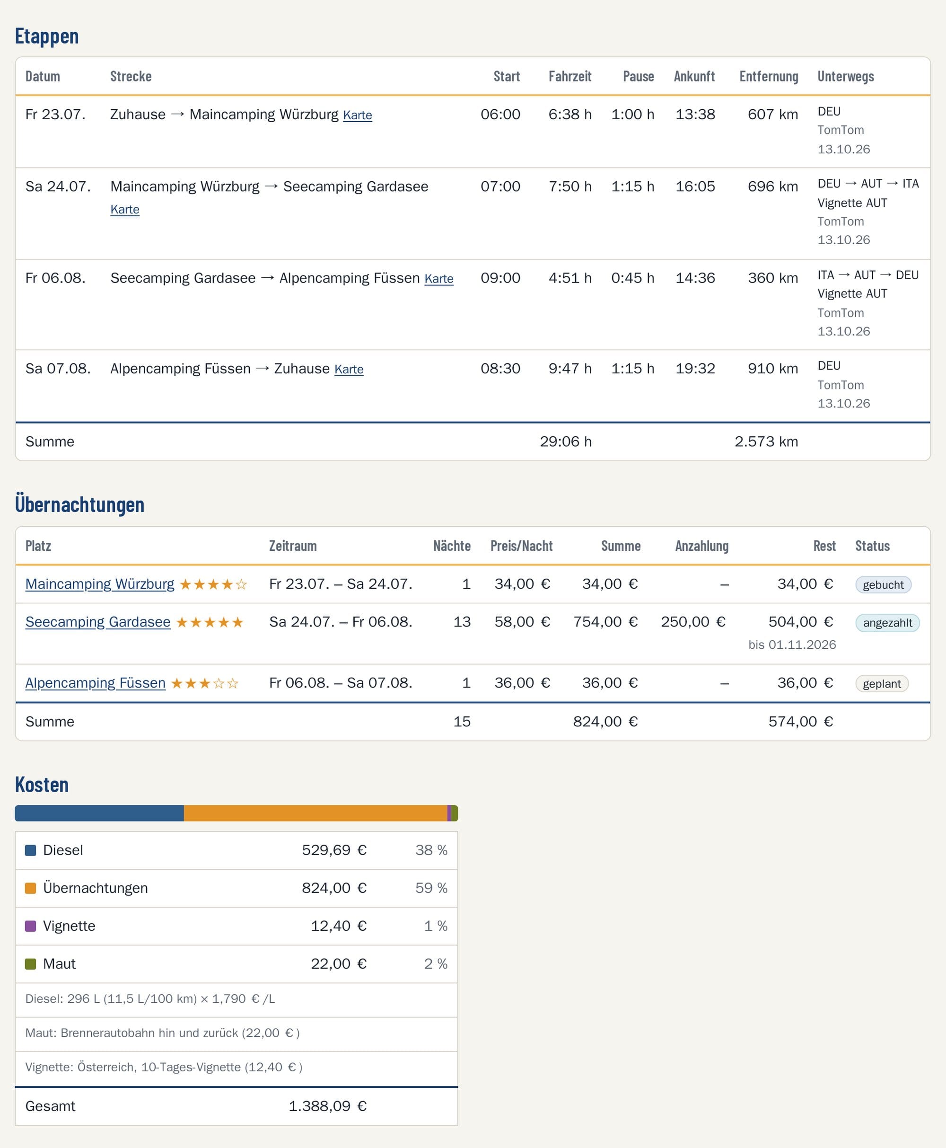
Task: Click the 'Diesel: 296 L' calculation note
Action: click(x=150, y=999)
